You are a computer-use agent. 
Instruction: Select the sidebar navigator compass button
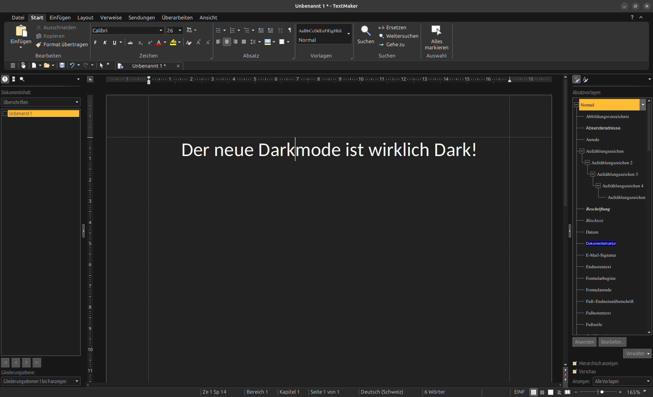point(5,79)
